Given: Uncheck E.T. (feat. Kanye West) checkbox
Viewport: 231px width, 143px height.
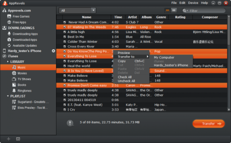Looking at the screenshot, I should [x=65, y=105].
